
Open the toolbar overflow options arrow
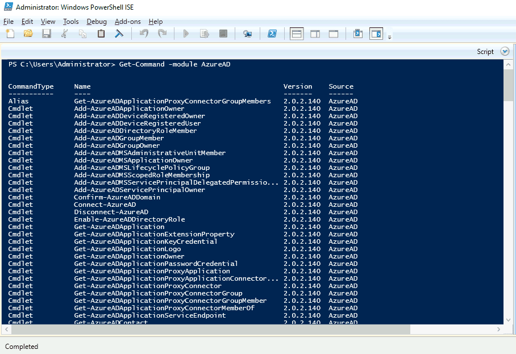tap(390, 37)
